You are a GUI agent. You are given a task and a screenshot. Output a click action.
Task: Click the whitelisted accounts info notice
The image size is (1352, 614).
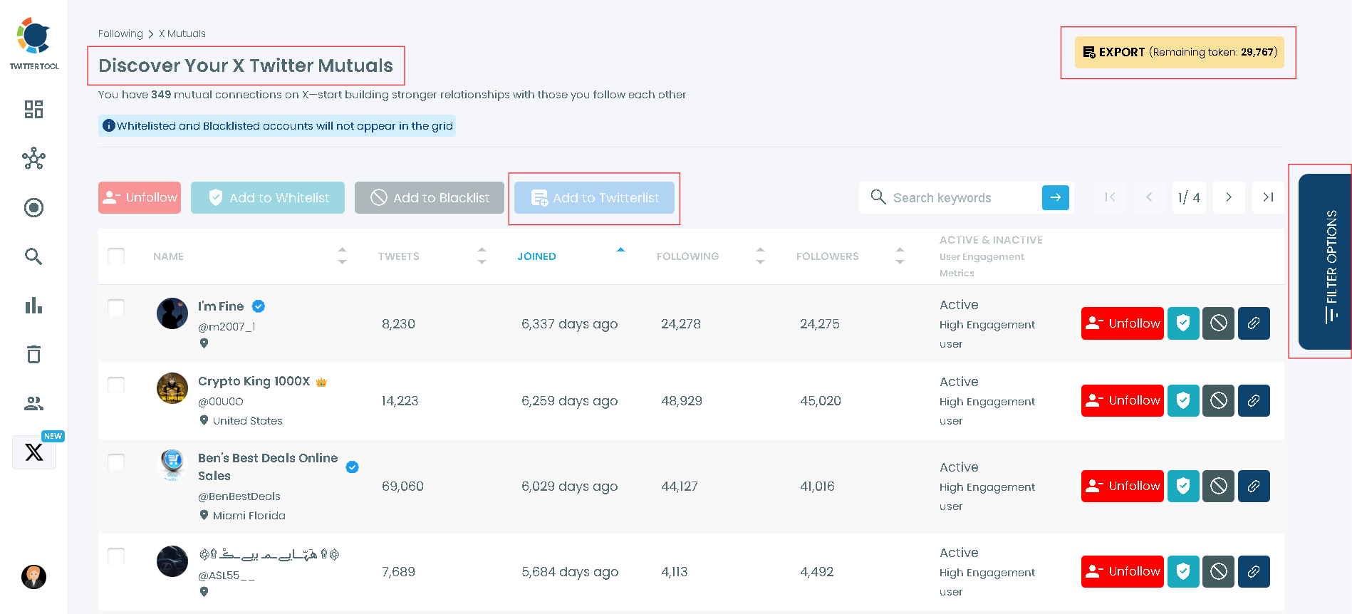click(x=277, y=126)
